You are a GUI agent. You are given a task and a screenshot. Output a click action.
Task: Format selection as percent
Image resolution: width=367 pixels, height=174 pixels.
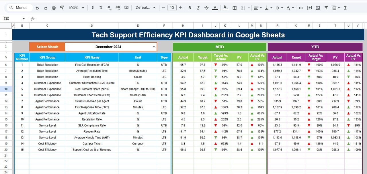[101, 8]
